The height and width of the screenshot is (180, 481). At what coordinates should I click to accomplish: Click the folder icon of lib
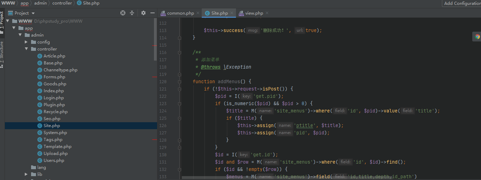coord(34,174)
